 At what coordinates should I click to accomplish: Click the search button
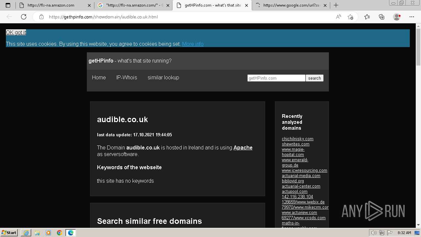click(314, 78)
